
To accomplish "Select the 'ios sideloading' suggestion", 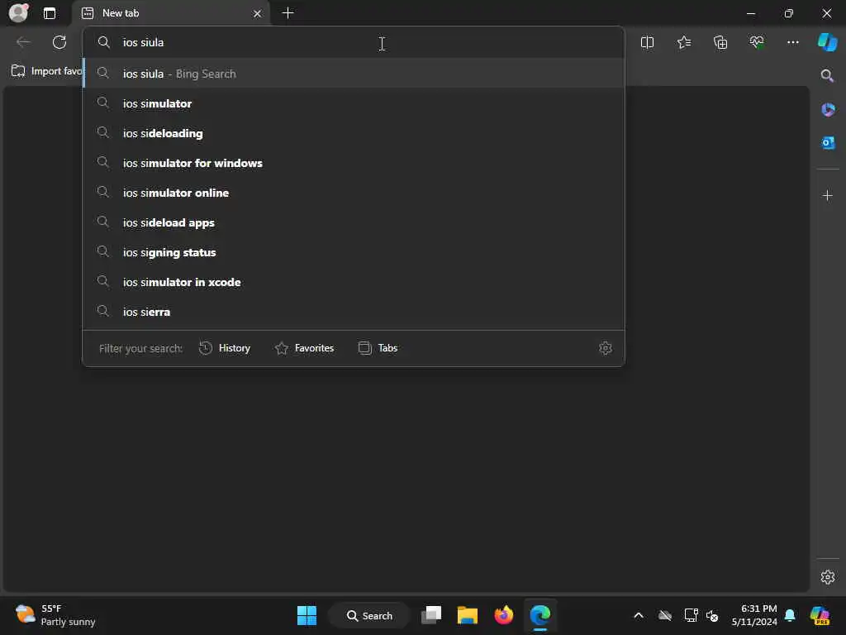I will [354, 133].
